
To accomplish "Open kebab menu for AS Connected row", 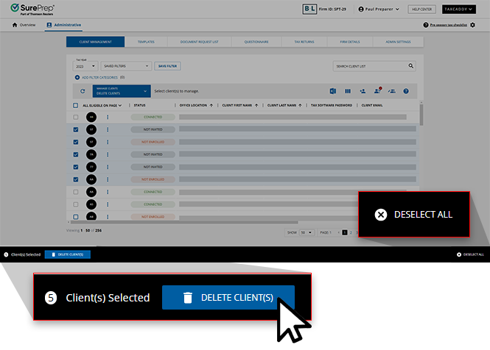I will (108, 204).
